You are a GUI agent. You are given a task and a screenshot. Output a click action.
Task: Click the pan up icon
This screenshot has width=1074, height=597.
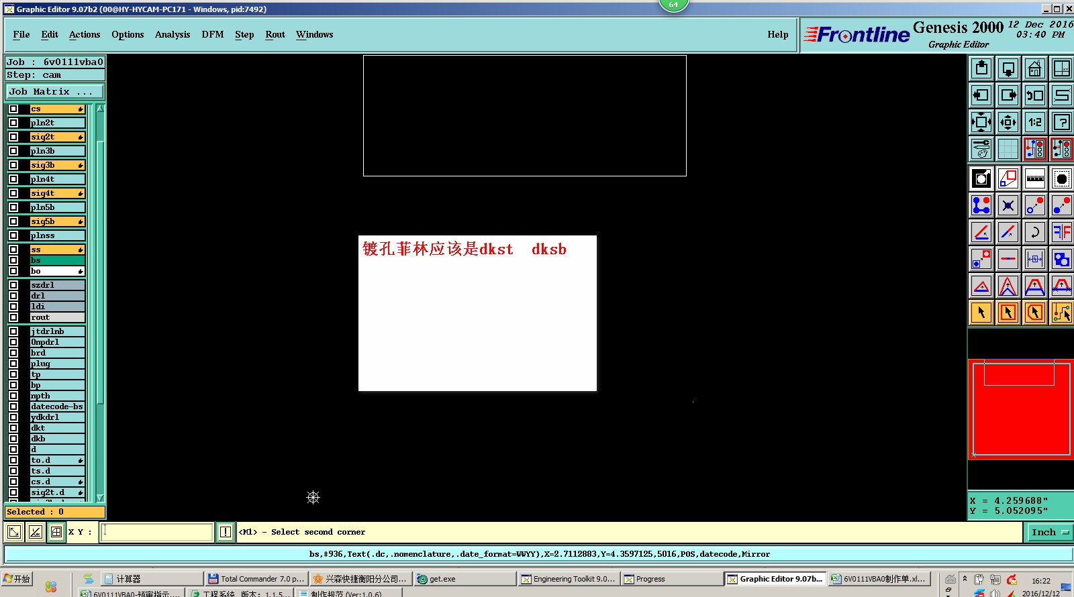[x=981, y=68]
